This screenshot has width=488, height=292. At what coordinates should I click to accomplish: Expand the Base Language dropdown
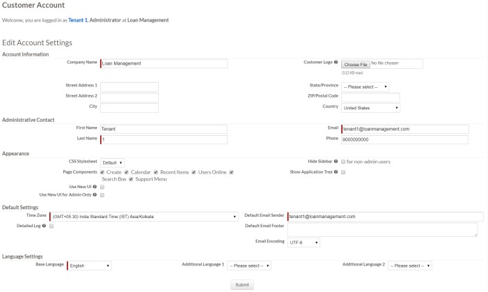click(x=89, y=266)
